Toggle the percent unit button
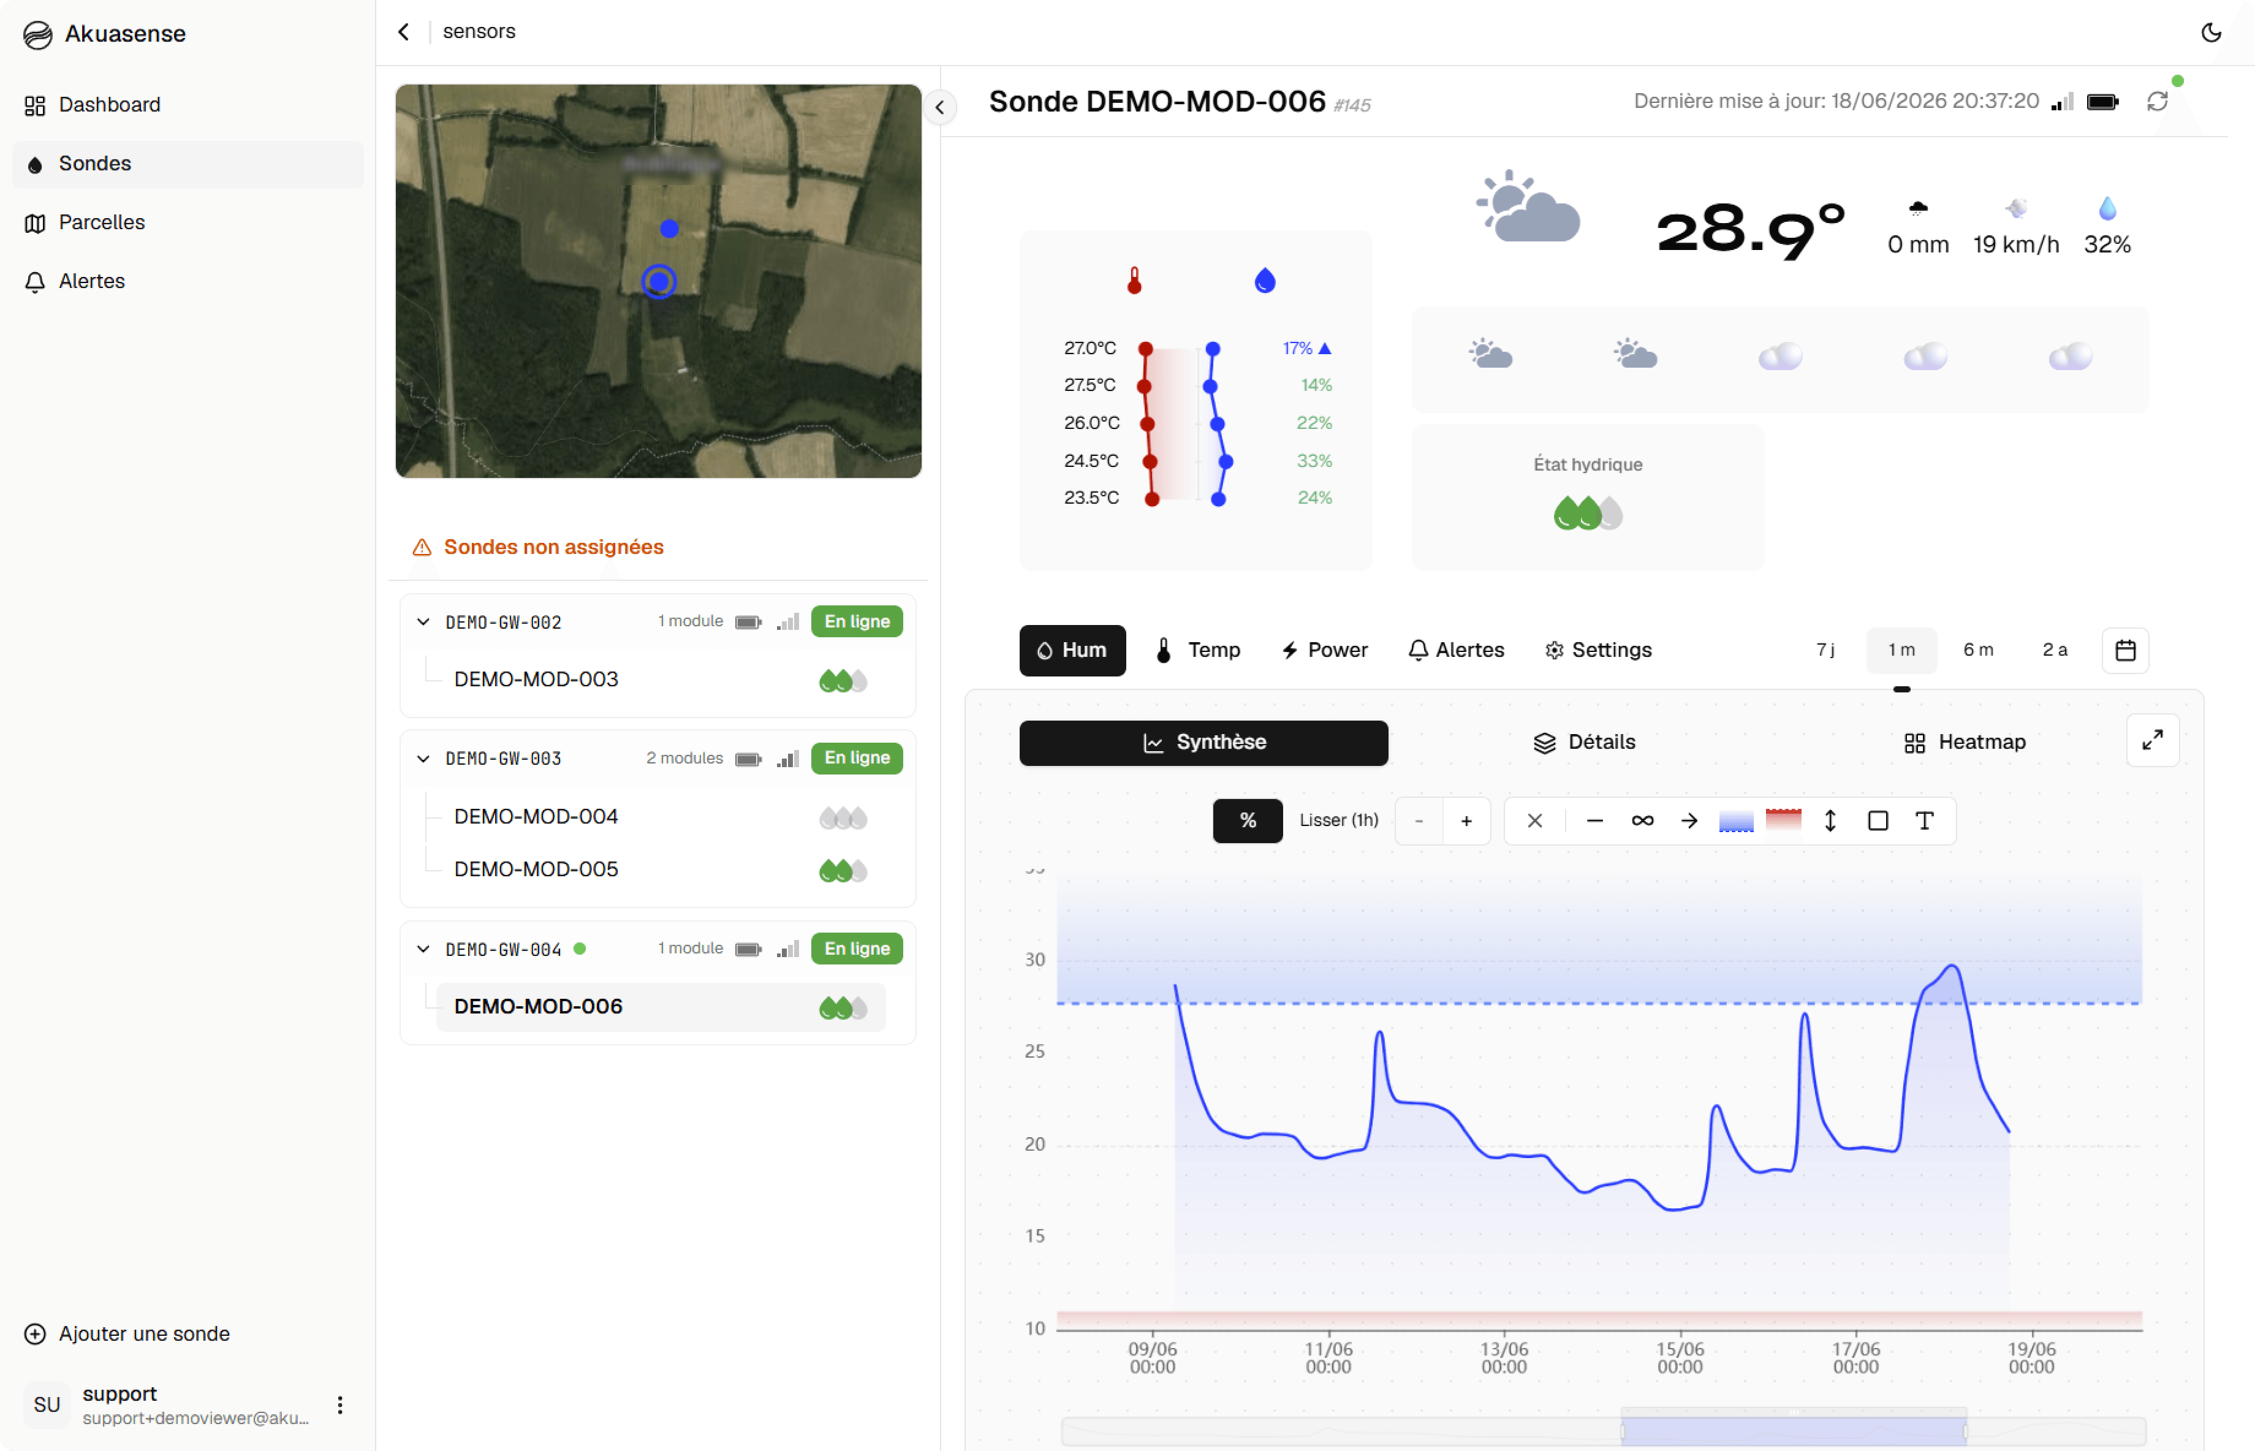Screen dimensions: 2255x1451 pos(1247,820)
